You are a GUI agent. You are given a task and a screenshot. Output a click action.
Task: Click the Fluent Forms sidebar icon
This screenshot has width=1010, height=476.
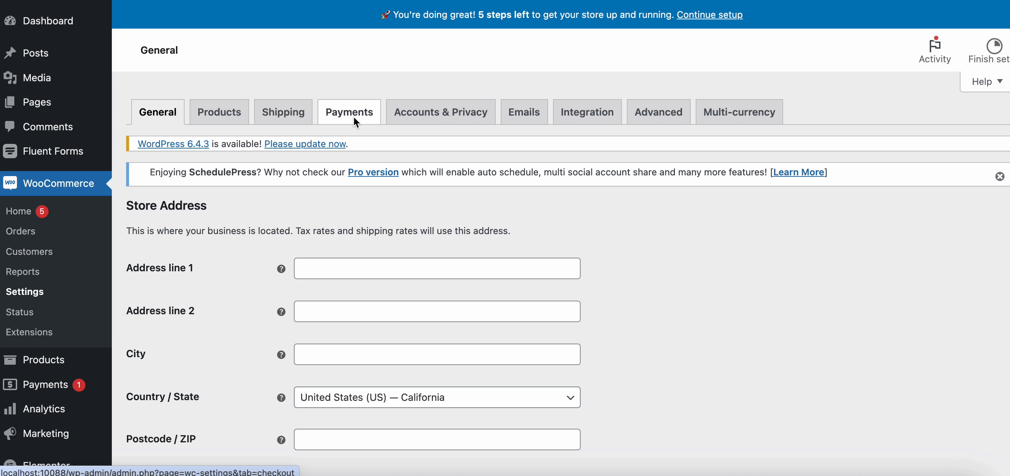tap(10, 151)
